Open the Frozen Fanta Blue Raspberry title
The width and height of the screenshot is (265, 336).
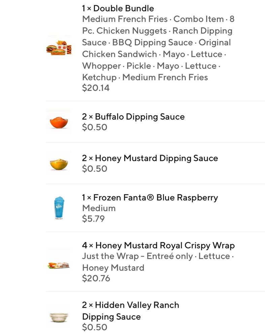pyautogui.click(x=150, y=197)
